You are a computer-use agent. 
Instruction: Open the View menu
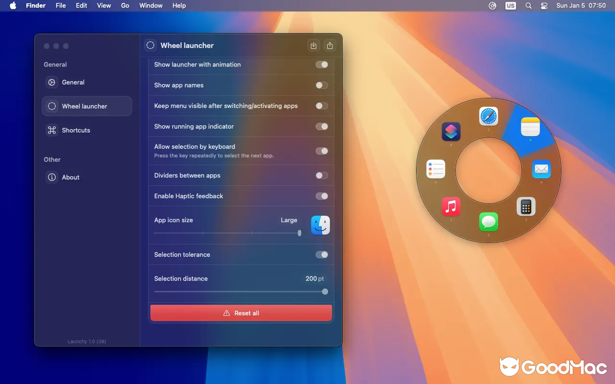104,6
